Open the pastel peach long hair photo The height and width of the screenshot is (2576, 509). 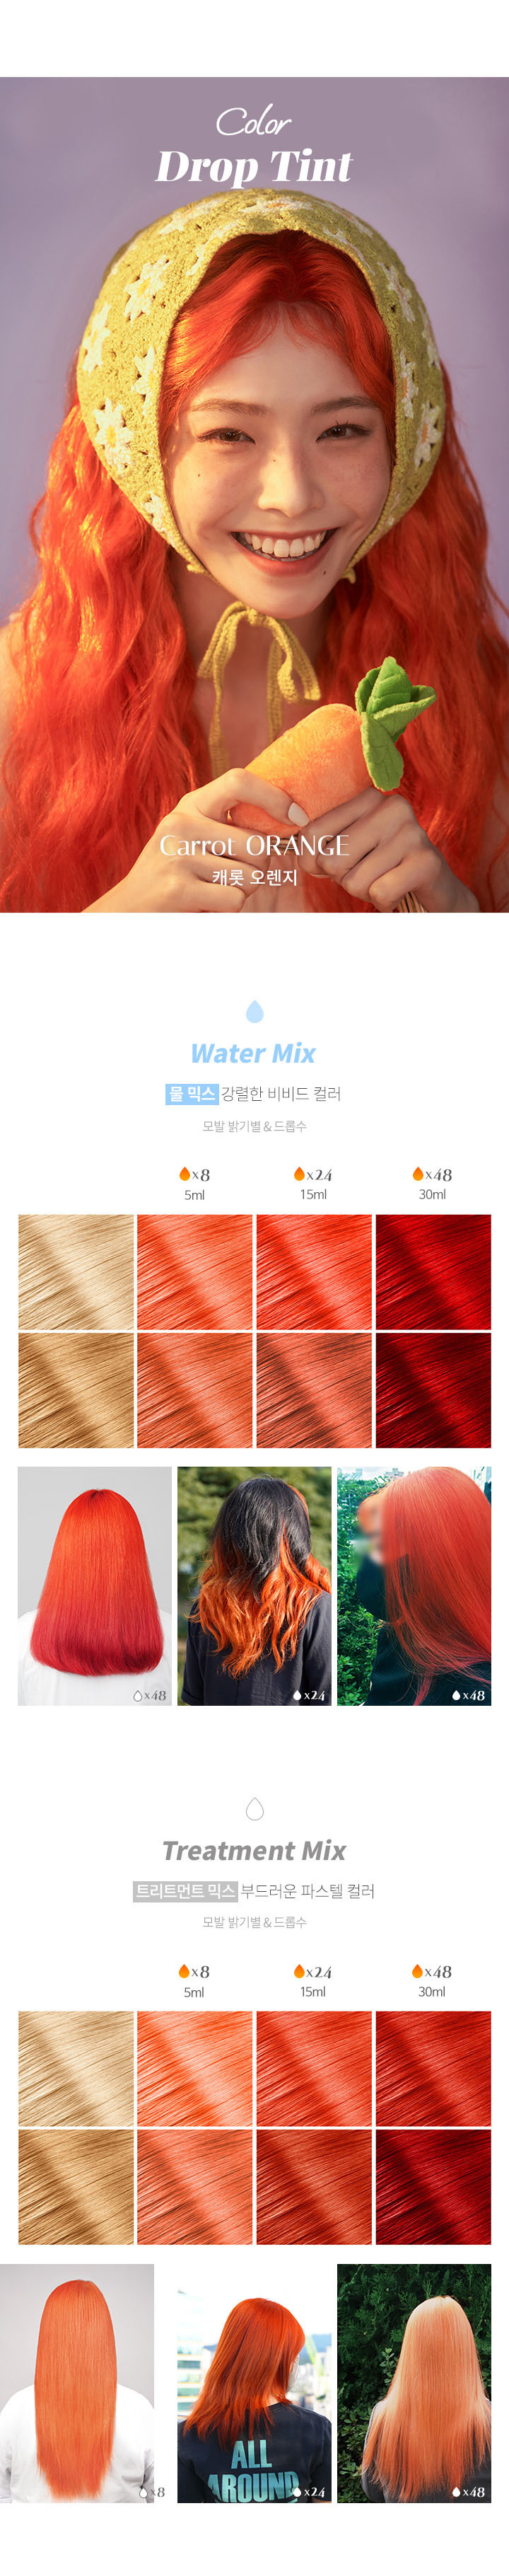(x=414, y=2383)
